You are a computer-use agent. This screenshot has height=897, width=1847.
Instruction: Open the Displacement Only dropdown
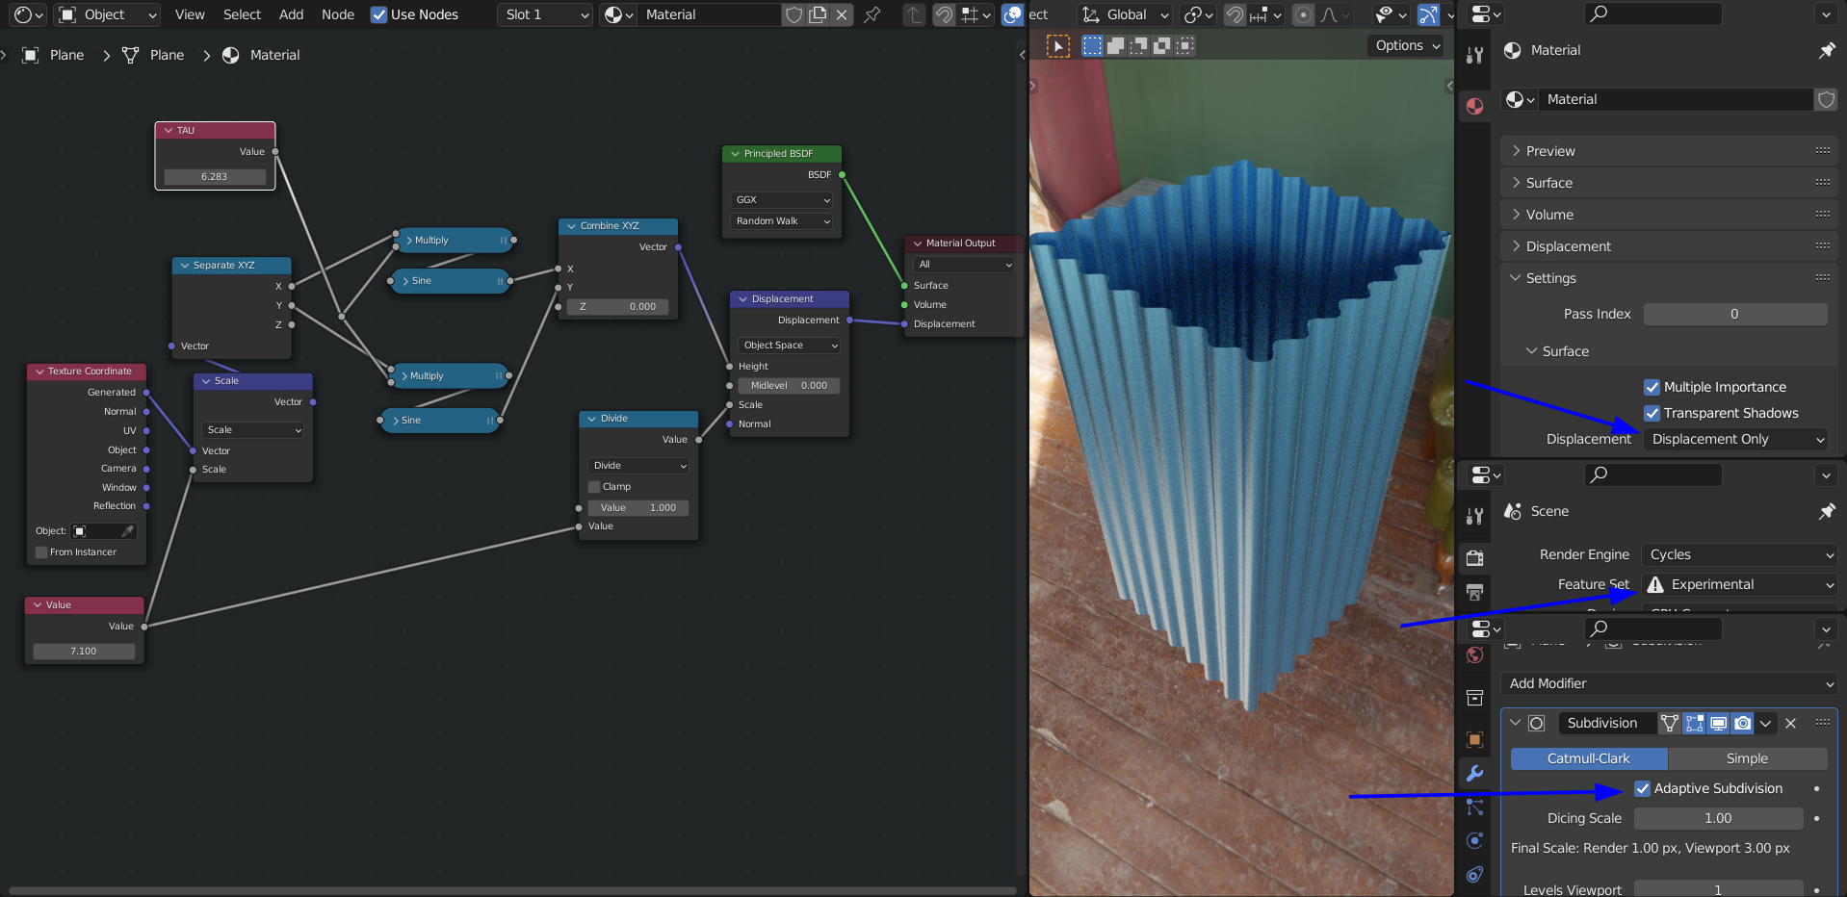[x=1735, y=439]
